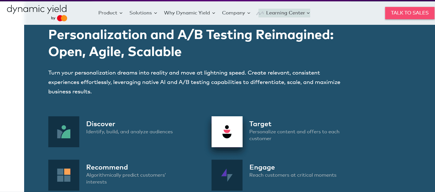
Task: Click the Discover heading link
Action: pos(101,124)
